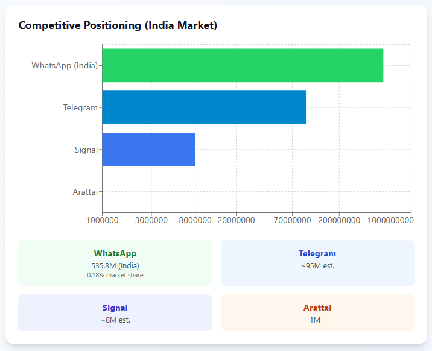Select the Telegram card title
This screenshot has width=432, height=351.
coord(317,254)
